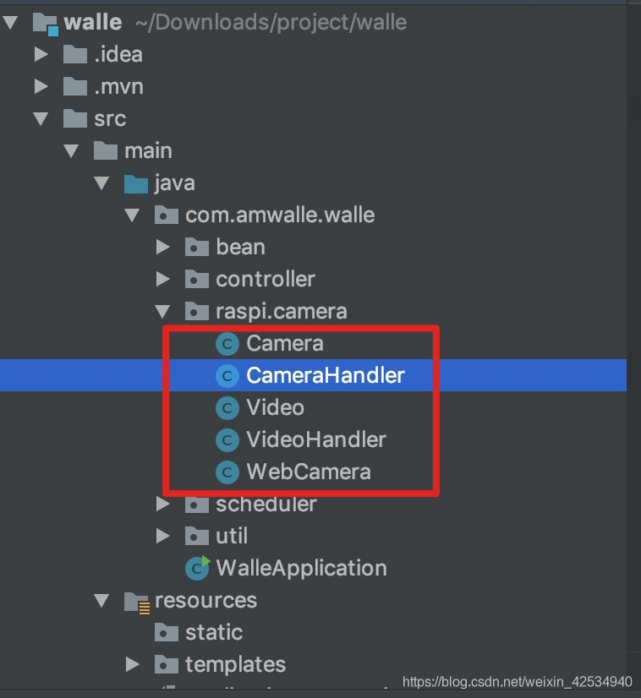The width and height of the screenshot is (641, 698).
Task: Expand the templates folder
Action: click(x=133, y=665)
